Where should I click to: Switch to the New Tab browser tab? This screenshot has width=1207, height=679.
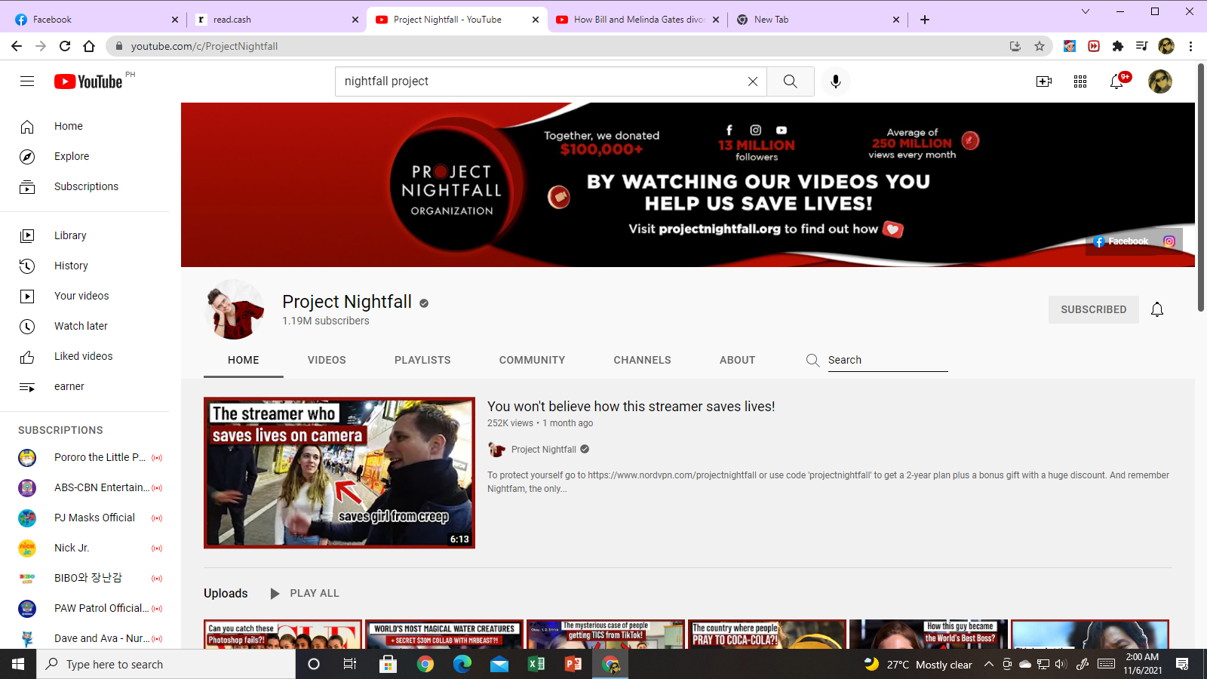pyautogui.click(x=818, y=20)
